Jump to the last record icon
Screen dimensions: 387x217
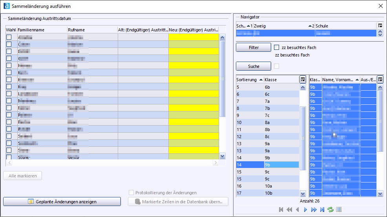pos(322,210)
